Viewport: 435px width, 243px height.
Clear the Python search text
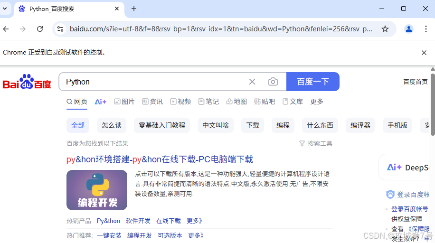(x=252, y=82)
